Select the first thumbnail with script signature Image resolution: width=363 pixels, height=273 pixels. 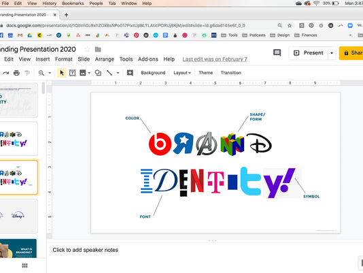18,100
